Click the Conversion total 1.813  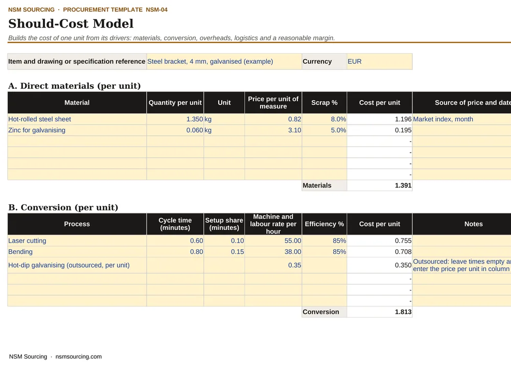380,312
